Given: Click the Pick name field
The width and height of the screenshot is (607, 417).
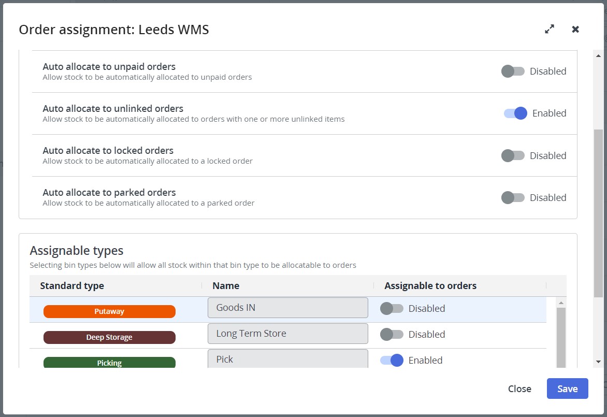Looking at the screenshot, I should click(x=287, y=359).
